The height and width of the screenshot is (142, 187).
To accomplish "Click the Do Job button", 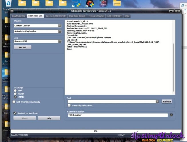I will point(23,47).
